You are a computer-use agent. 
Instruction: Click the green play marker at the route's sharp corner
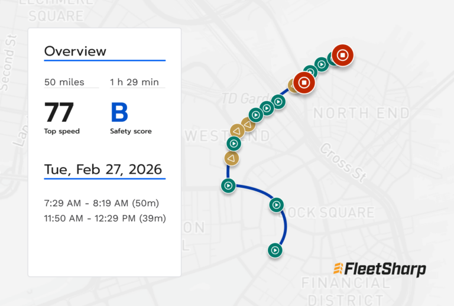point(228,186)
